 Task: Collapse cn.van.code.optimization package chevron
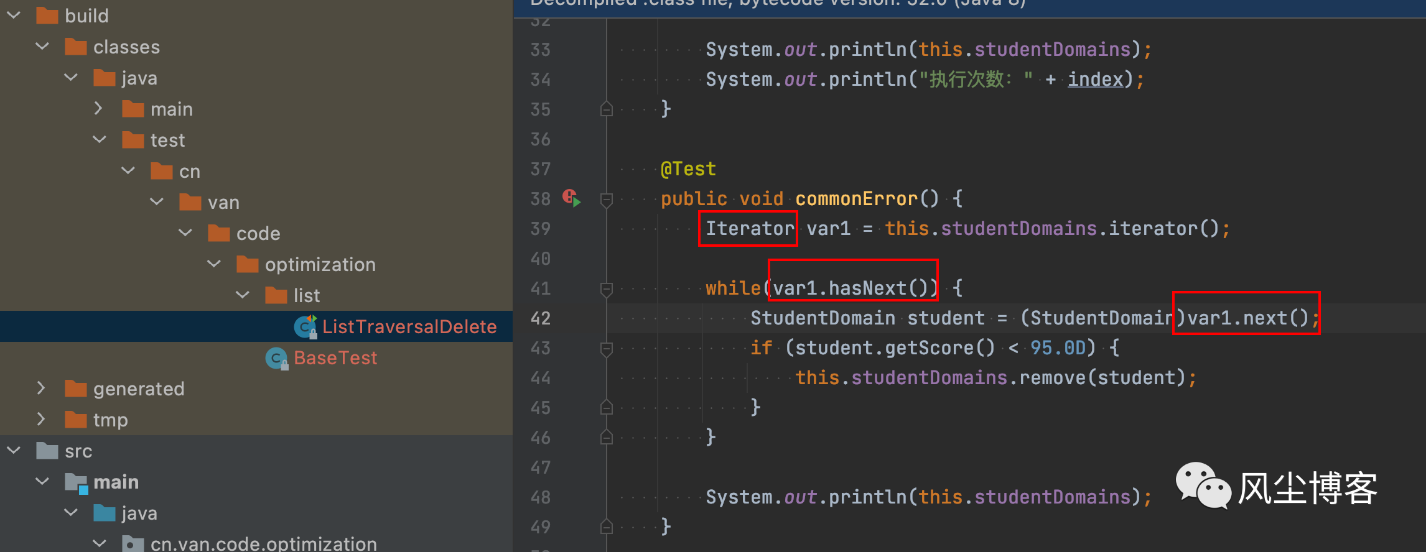(x=100, y=543)
